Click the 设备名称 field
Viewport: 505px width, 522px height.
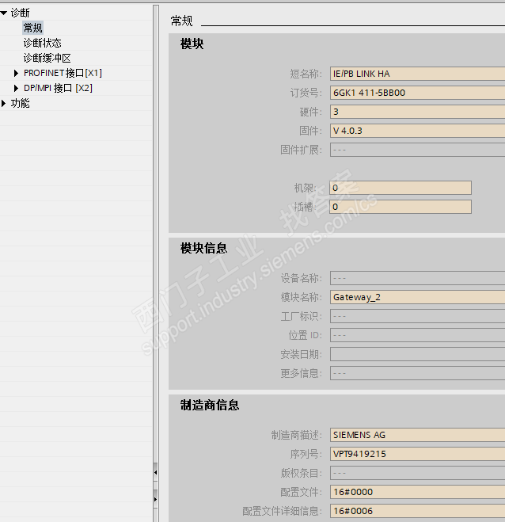coord(417,278)
